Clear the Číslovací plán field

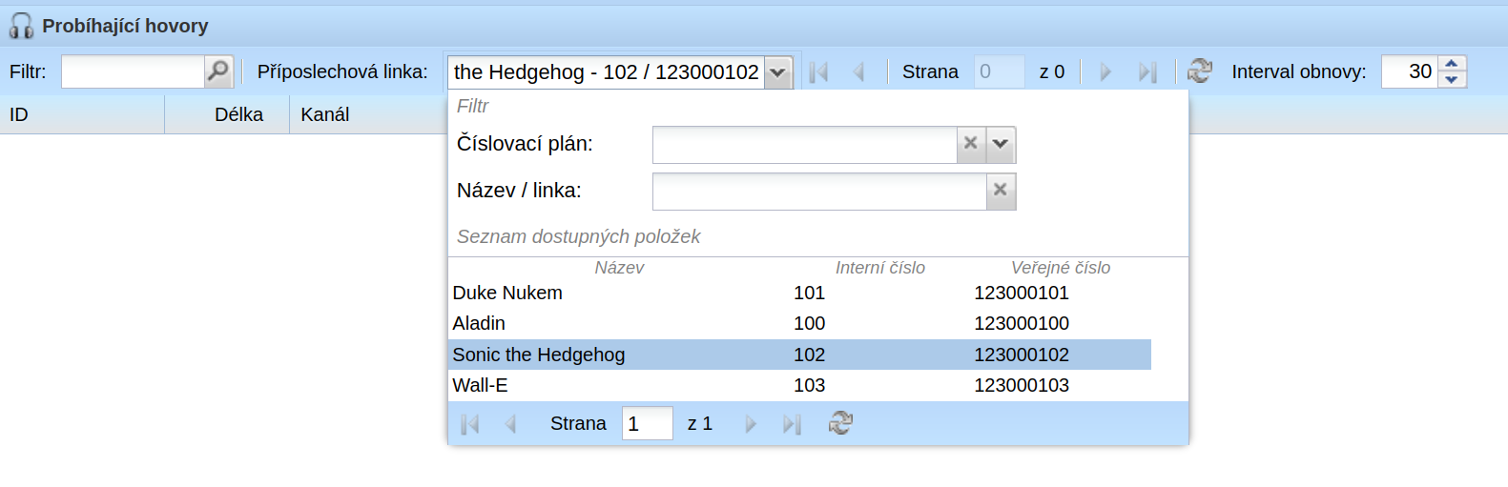click(x=971, y=144)
